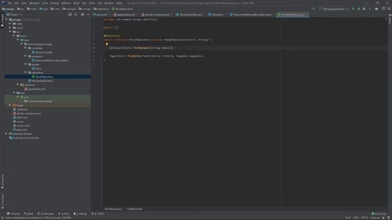Open the Edit menu
392x220 pixels.
(x=17, y=3)
